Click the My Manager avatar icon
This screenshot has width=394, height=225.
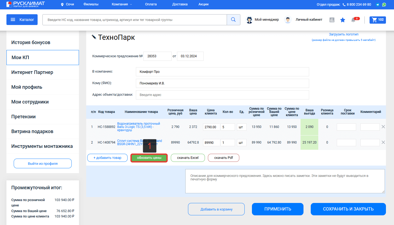click(x=250, y=20)
